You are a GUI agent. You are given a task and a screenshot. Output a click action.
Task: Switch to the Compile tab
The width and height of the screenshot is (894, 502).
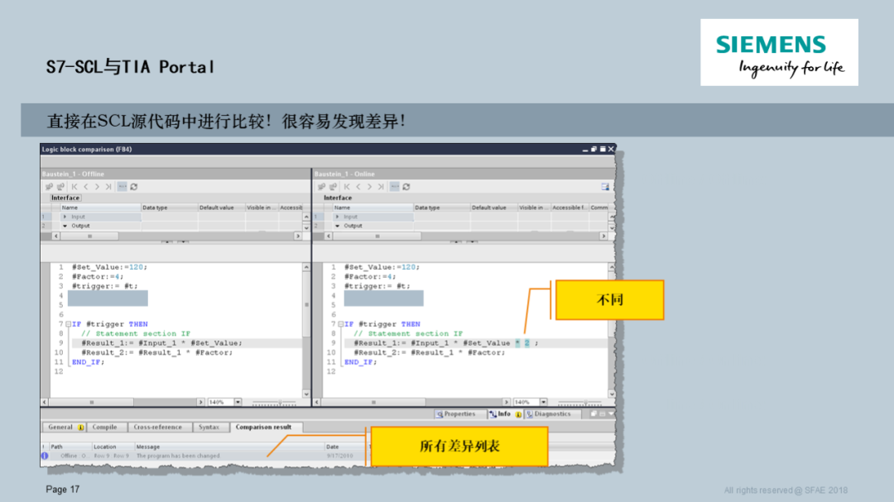point(105,428)
